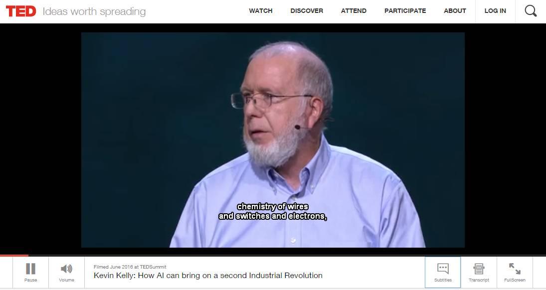Viewport: 546px width, 290px height.
Task: Click the TED logo
Action: click(21, 11)
